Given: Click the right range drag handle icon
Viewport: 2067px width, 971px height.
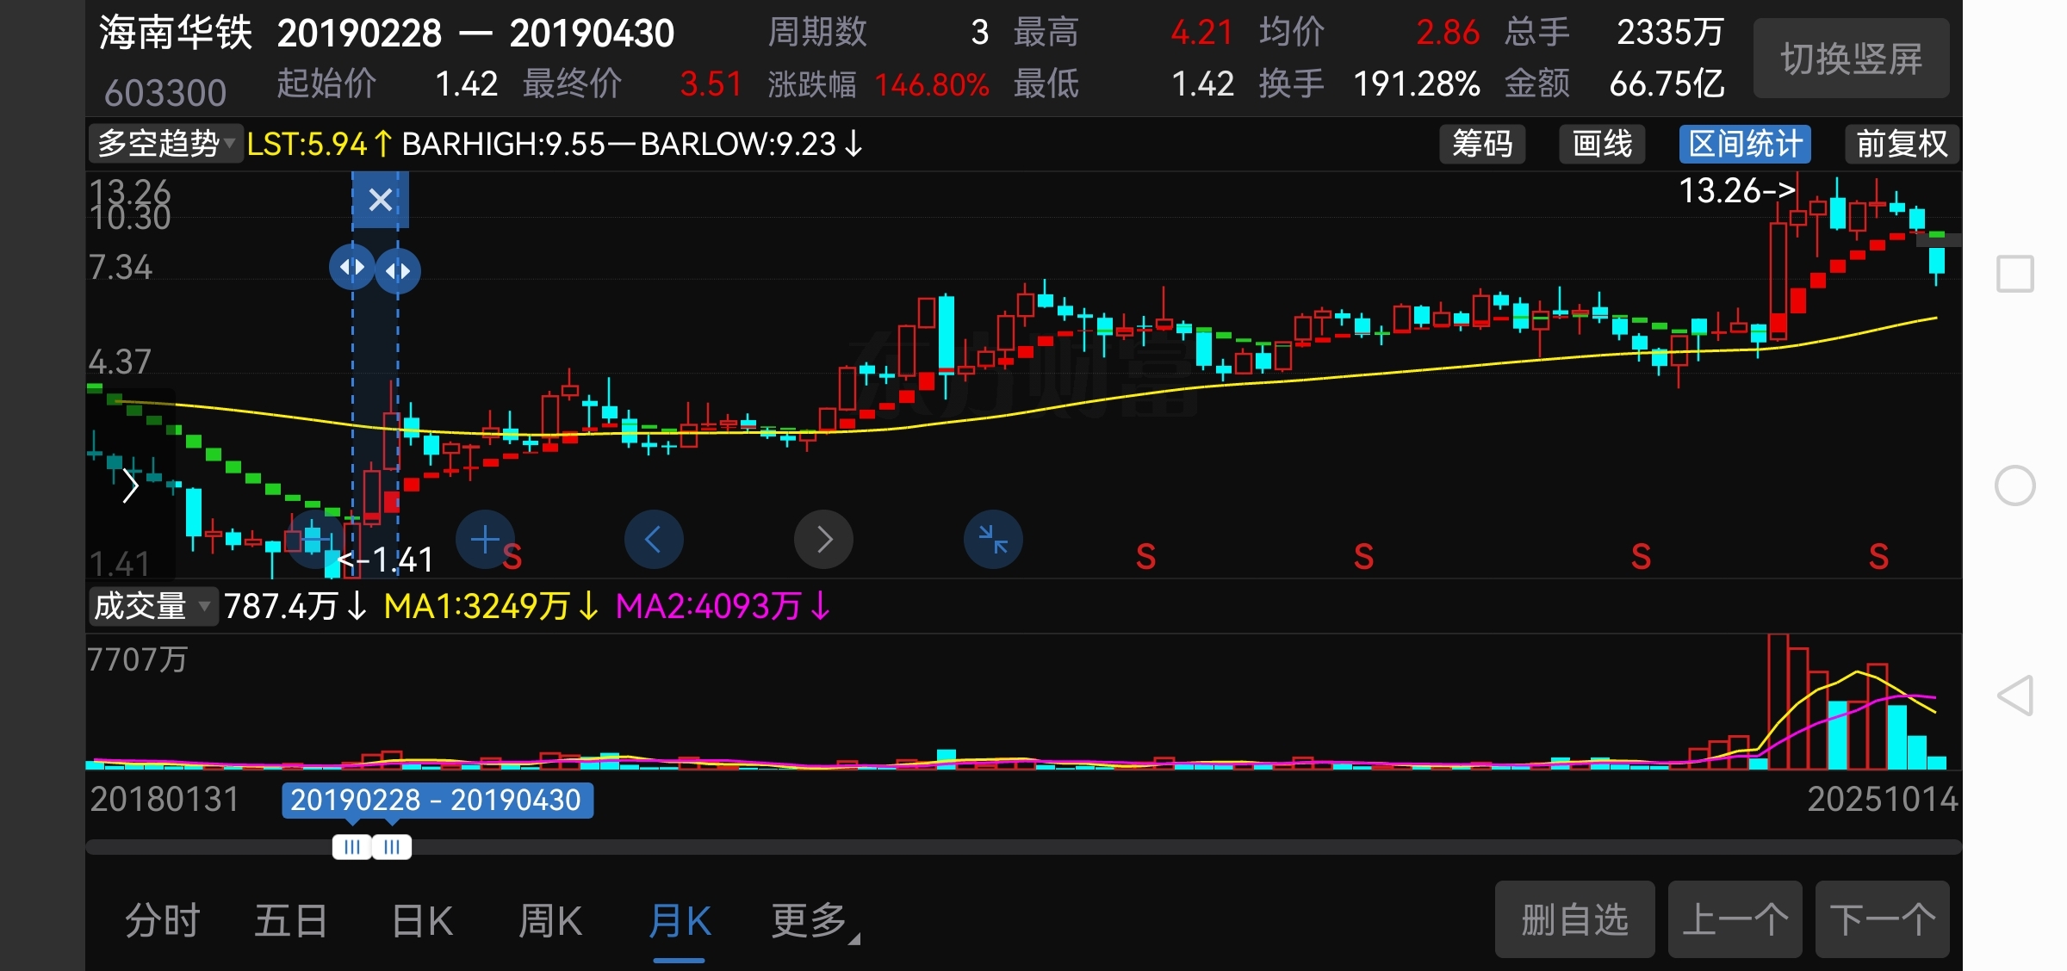Looking at the screenshot, I should tap(398, 271).
